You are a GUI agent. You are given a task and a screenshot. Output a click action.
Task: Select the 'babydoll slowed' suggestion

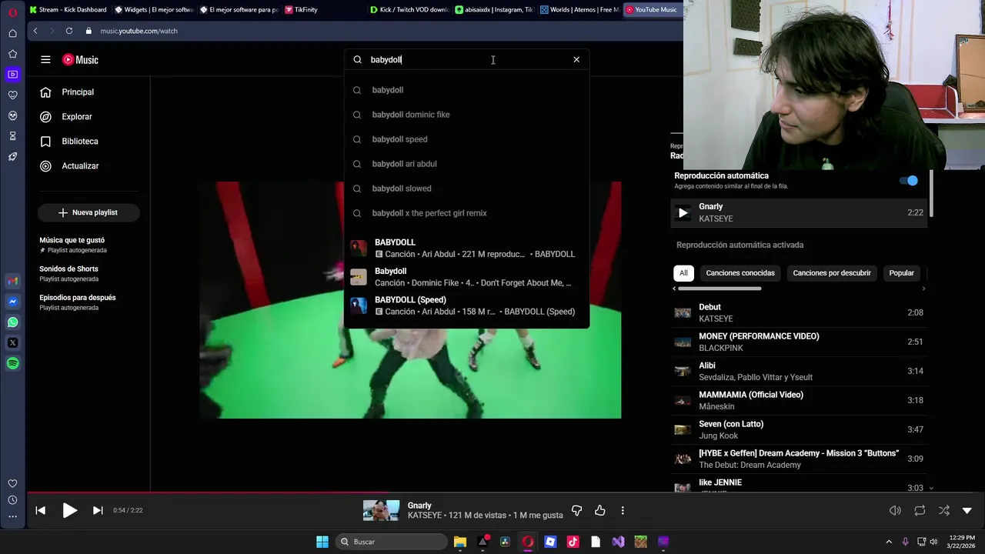tap(466, 189)
